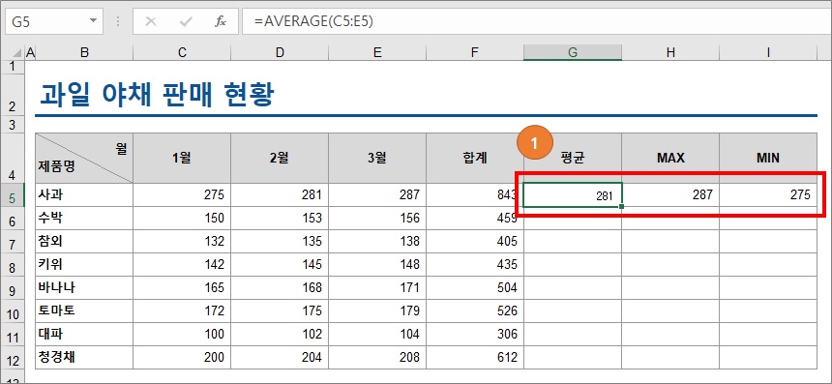
Task: Click the 청경채 total cell 612
Action: coord(475,358)
